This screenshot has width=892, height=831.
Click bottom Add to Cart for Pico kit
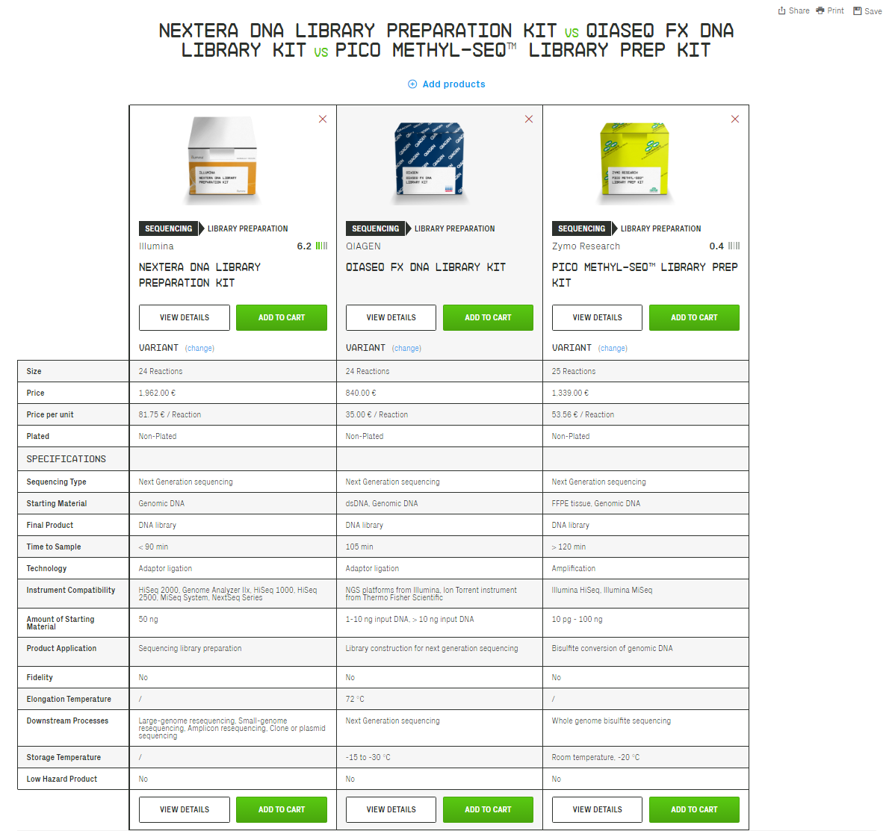(x=694, y=809)
